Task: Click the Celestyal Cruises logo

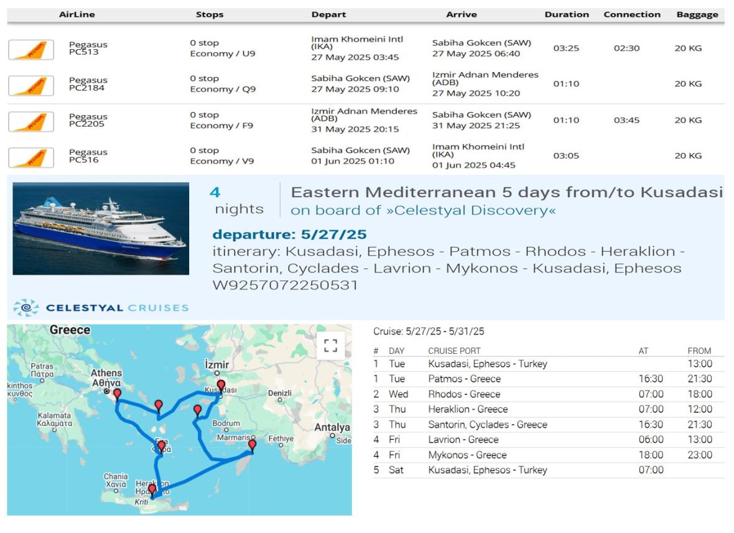Action: click(101, 308)
